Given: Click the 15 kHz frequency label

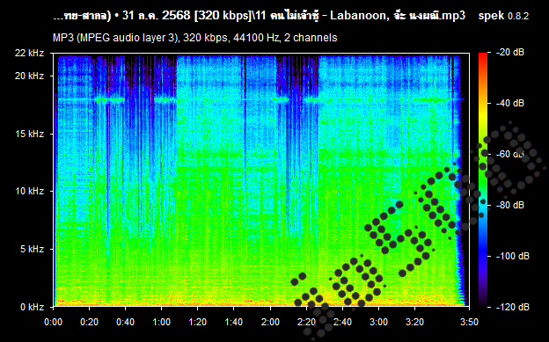Looking at the screenshot, I should tap(29, 134).
